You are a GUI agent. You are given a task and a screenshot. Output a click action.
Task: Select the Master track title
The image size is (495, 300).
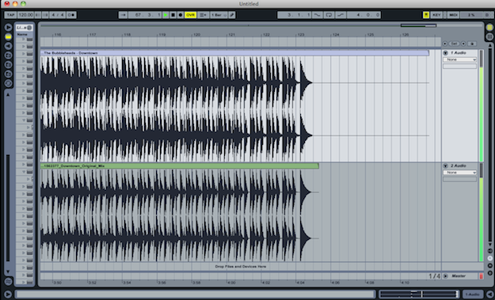click(459, 276)
